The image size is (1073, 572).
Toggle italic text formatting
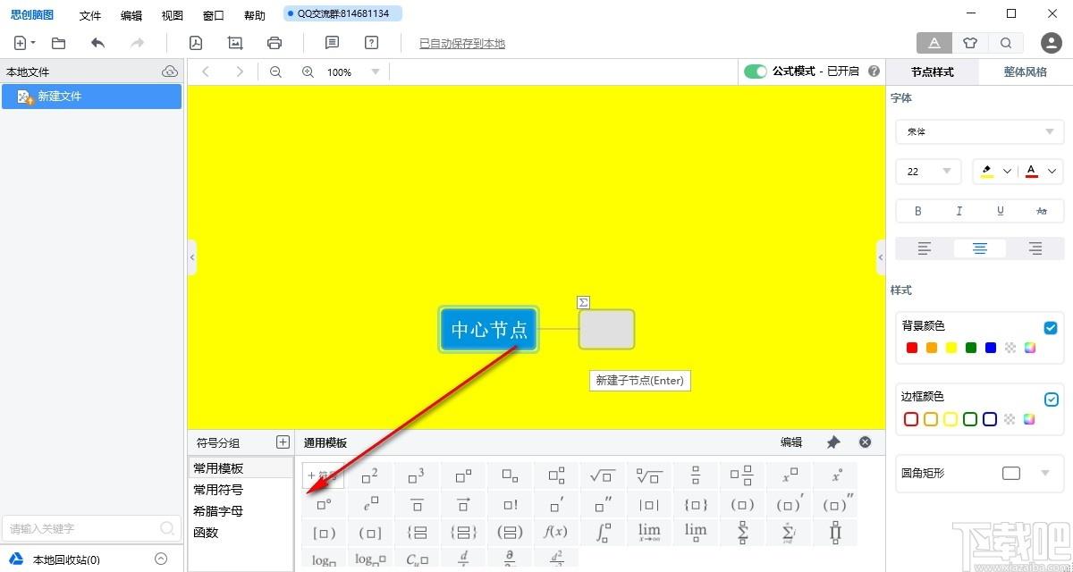959,212
